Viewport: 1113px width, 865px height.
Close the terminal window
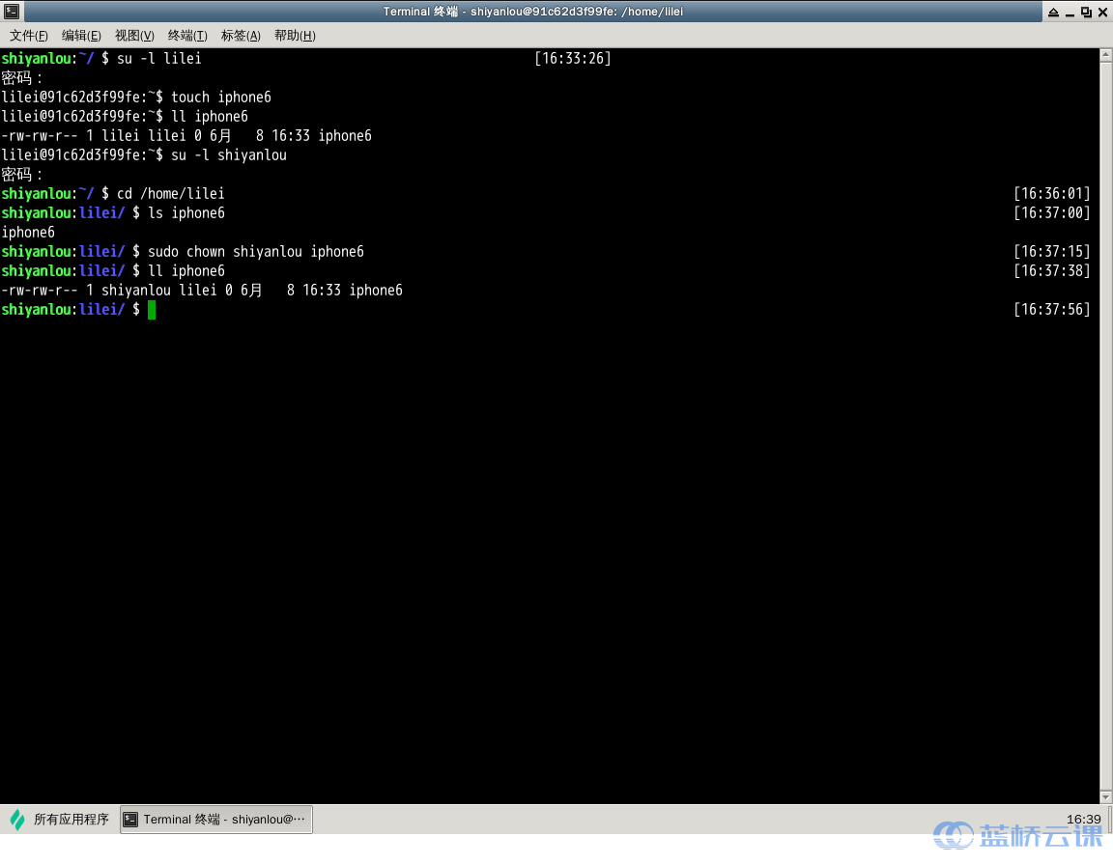point(1102,12)
